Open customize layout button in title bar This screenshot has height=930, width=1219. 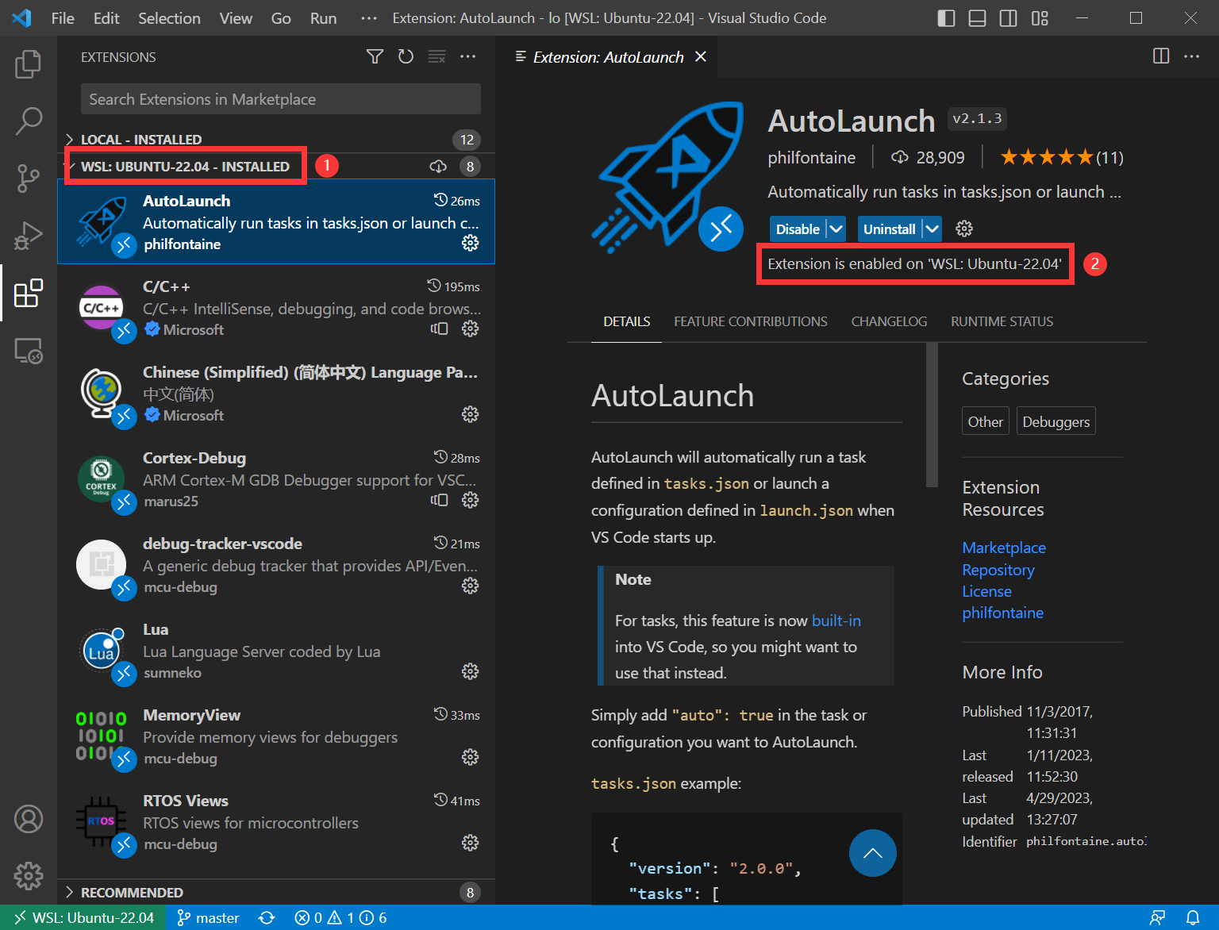click(x=1040, y=18)
